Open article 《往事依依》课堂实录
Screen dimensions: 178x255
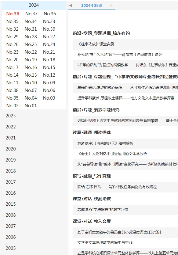[96, 44]
